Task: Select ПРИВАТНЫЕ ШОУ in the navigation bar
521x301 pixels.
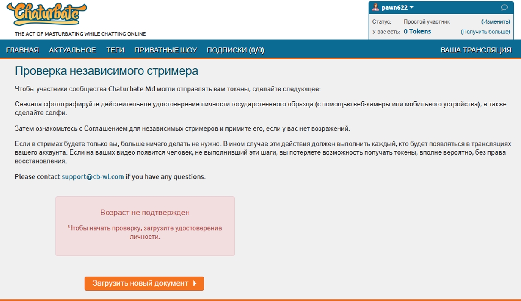Action: [165, 50]
